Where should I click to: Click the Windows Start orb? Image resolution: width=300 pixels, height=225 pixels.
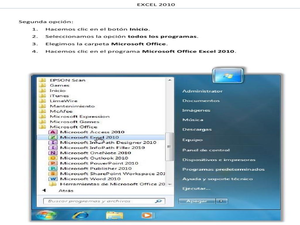(x=46, y=215)
